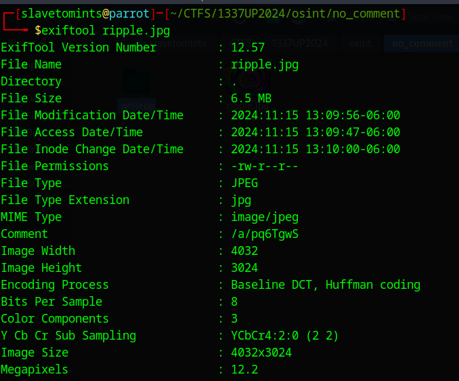This screenshot has height=381, width=459.
Task: Click the username slavetomints in prompt
Action: [61, 14]
